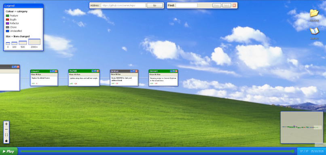Click the minimap overview panel
Screen dimensions: 326x155
tap(302, 127)
